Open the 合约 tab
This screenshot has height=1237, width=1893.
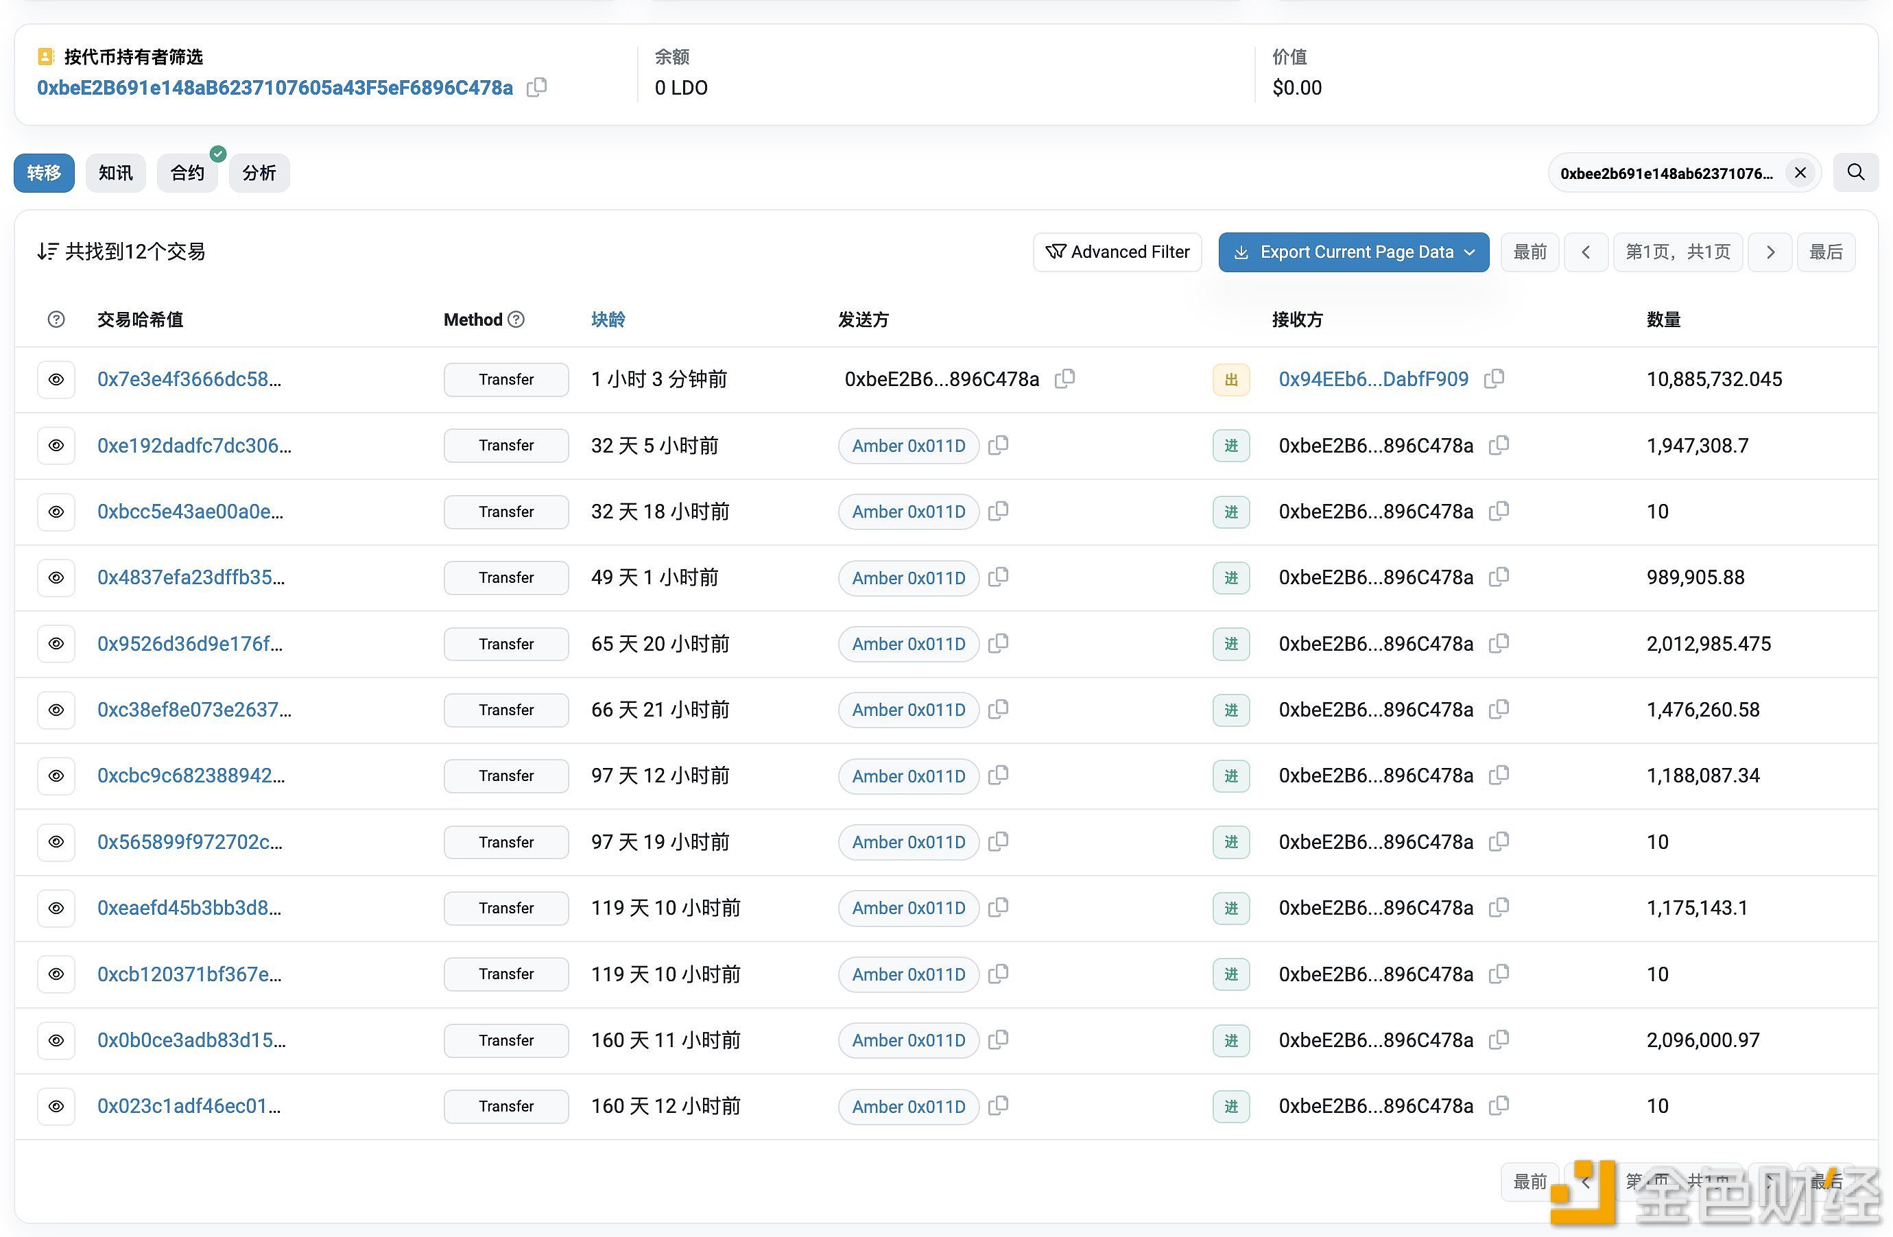188,173
